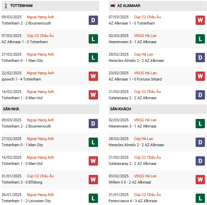
Task: Click win badge for Willem II 0-2 AZ Alkmaar
Action: [200, 179]
